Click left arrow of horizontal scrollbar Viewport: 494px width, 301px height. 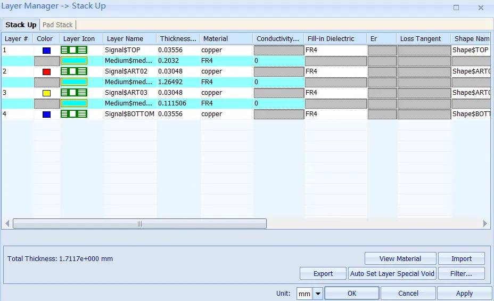7,223
